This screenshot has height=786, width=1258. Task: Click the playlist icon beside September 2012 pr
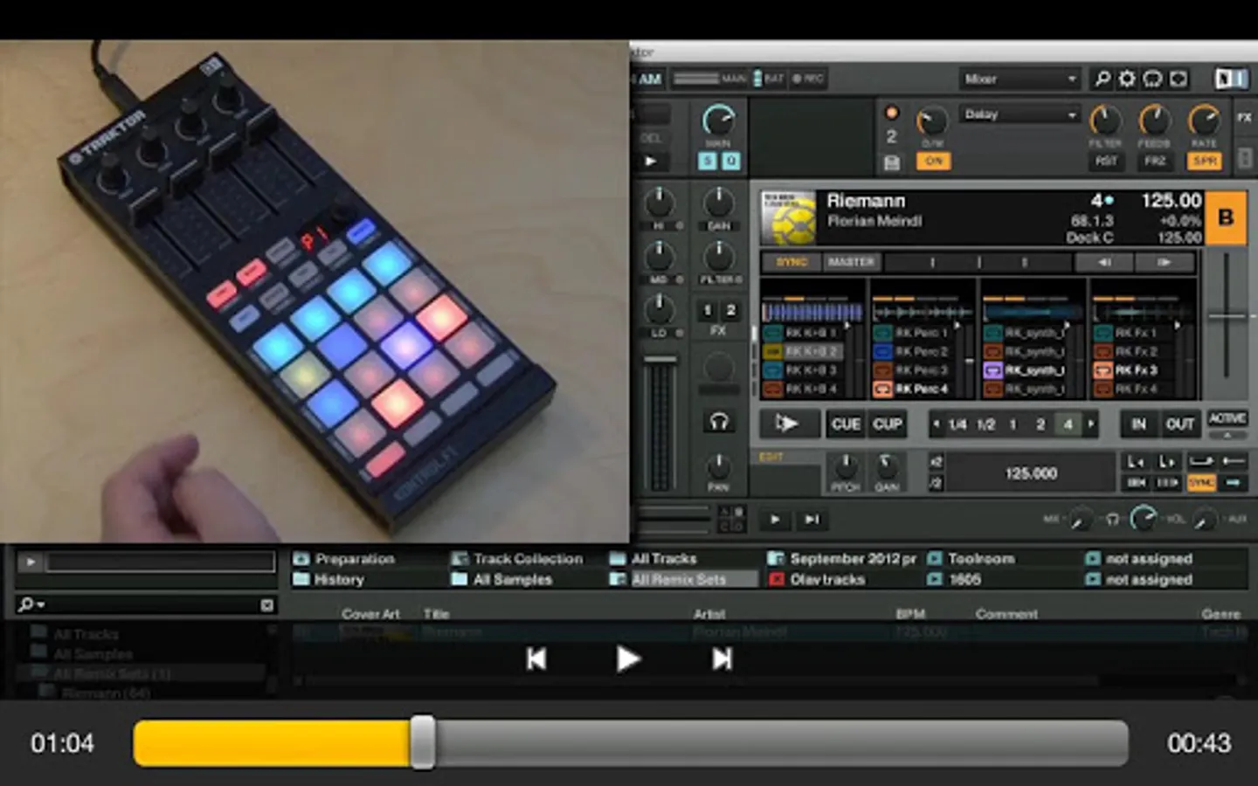[x=776, y=558]
